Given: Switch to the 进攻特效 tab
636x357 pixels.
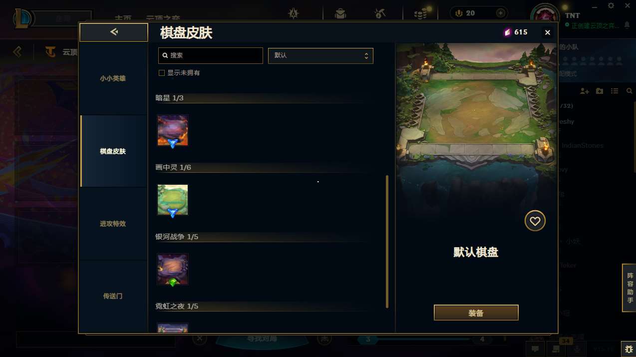Looking at the screenshot, I should pyautogui.click(x=113, y=224).
